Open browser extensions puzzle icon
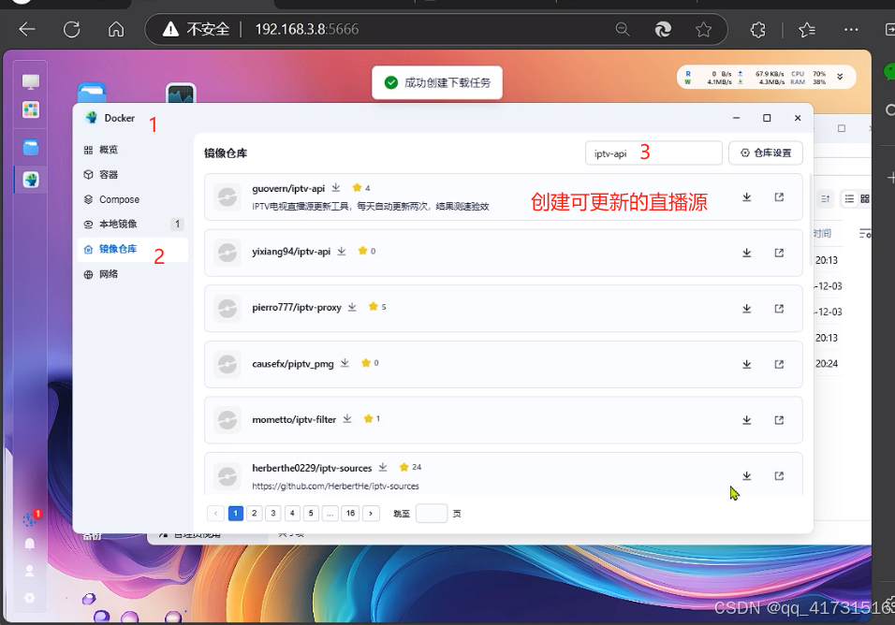This screenshot has width=895, height=625. point(757,29)
